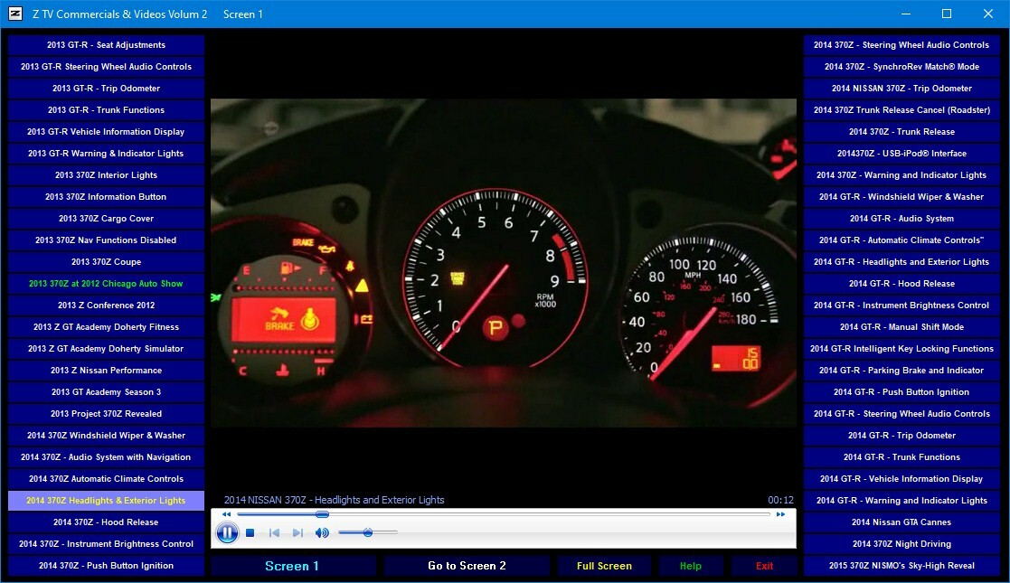This screenshot has width=1010, height=583.
Task: Play 2014 370Z Night Driving video
Action: [901, 544]
